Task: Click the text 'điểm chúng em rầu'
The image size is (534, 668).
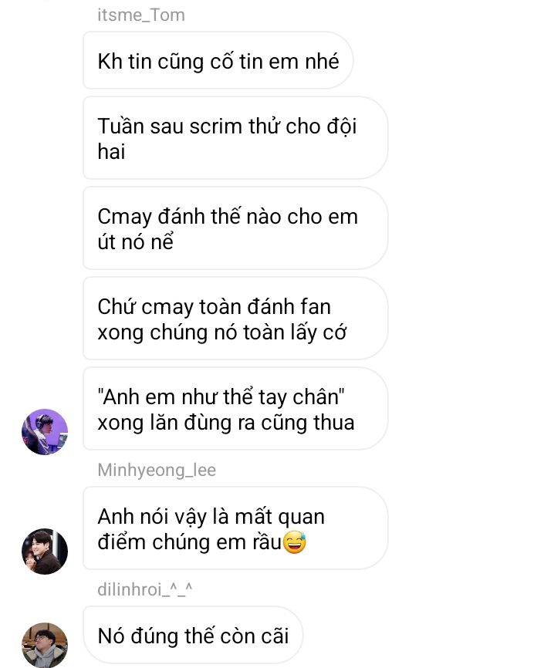Action: coord(189,542)
